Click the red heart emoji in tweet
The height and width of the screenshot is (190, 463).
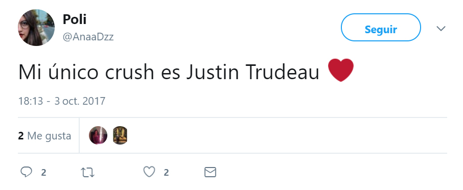(341, 70)
